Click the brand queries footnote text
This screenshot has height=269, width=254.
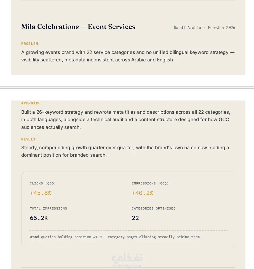click(115, 237)
